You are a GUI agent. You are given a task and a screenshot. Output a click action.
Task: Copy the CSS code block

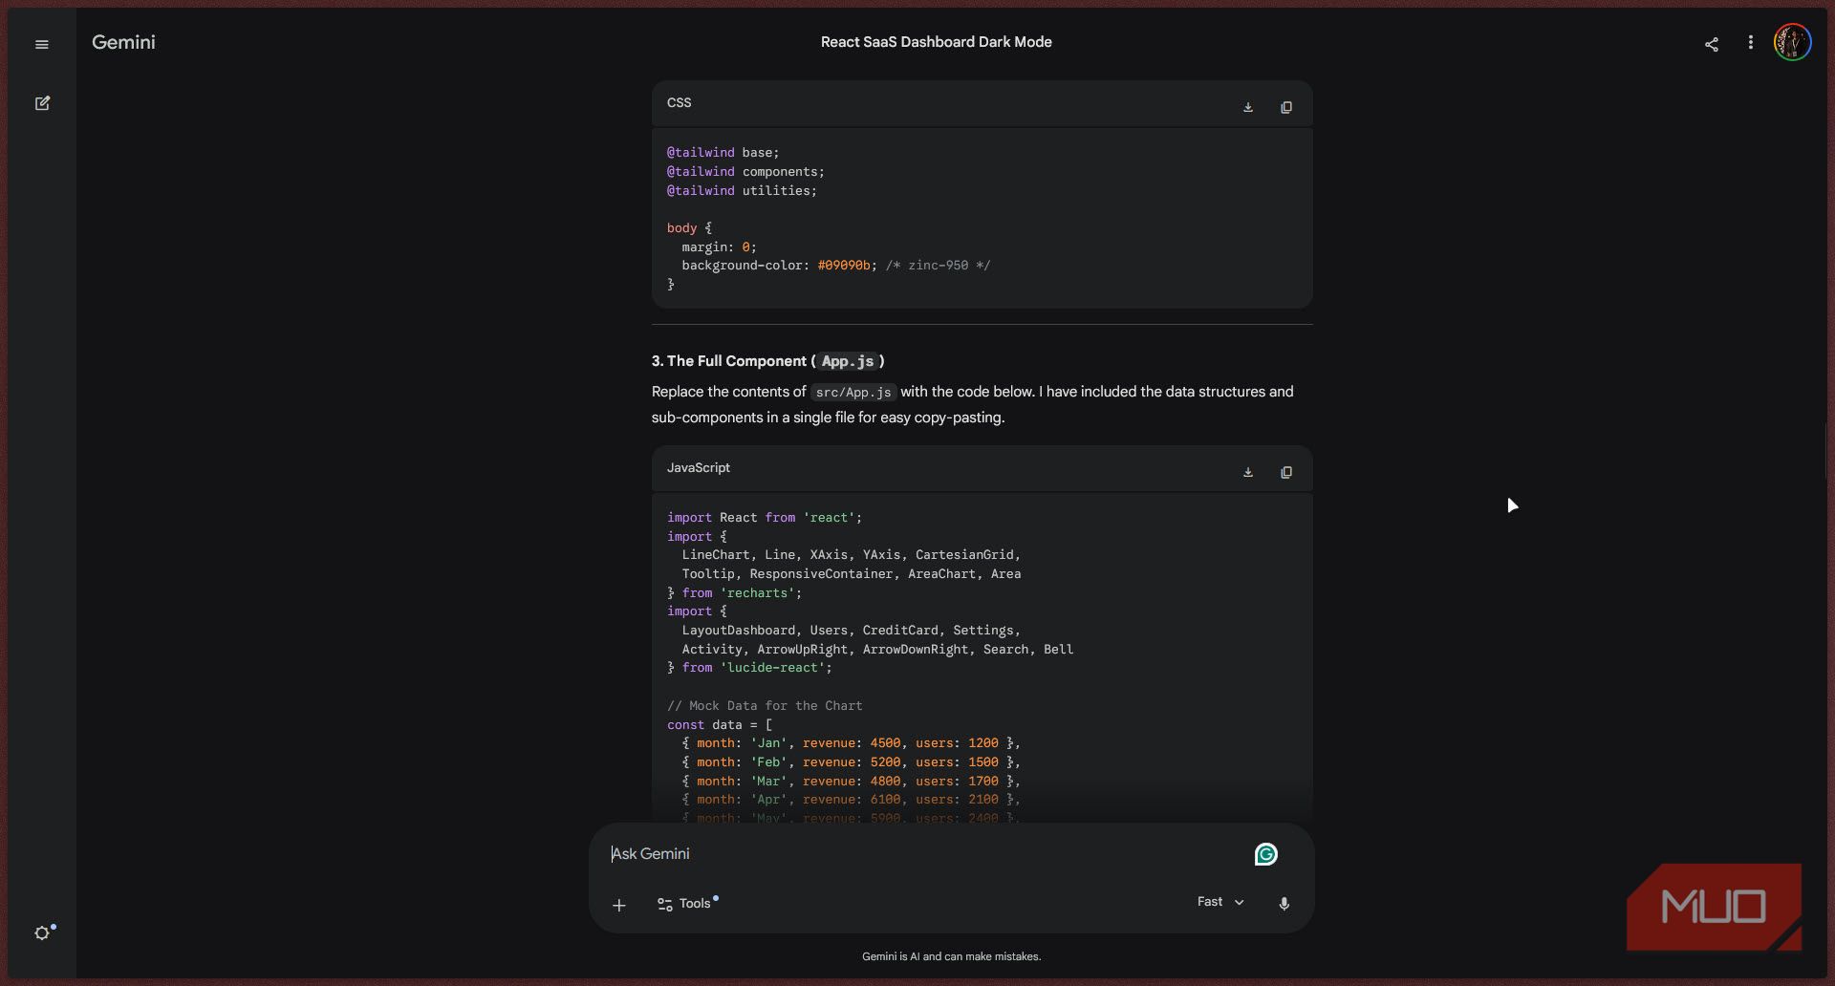1286,107
